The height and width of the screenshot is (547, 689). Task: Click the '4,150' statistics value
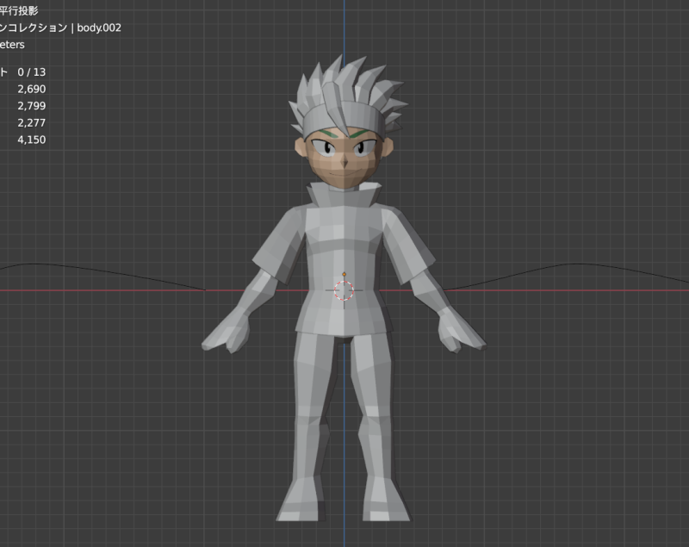tap(32, 140)
